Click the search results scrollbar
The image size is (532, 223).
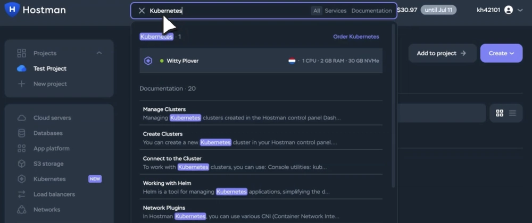pyautogui.click(x=394, y=105)
